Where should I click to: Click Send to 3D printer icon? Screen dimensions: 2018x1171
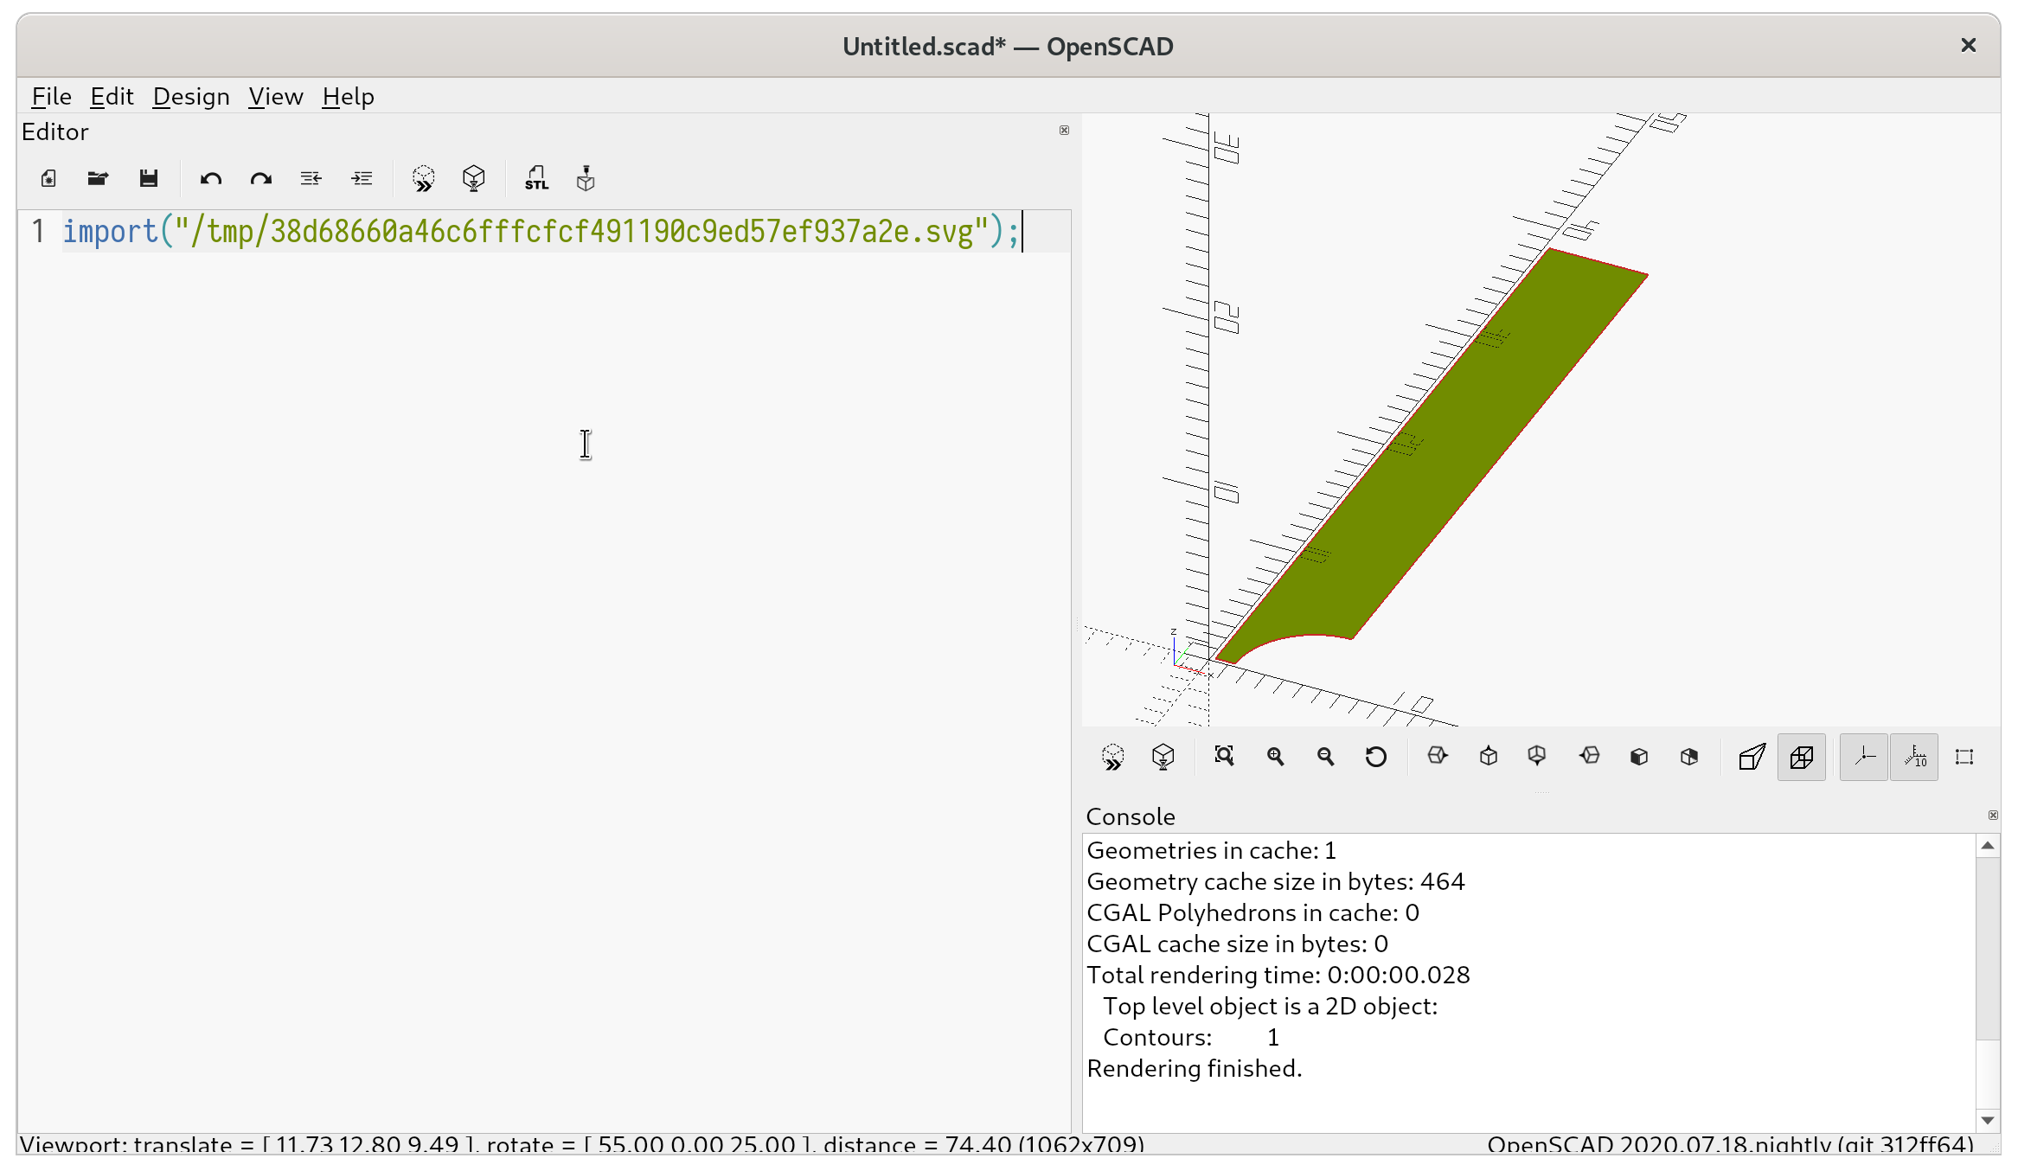coord(586,179)
